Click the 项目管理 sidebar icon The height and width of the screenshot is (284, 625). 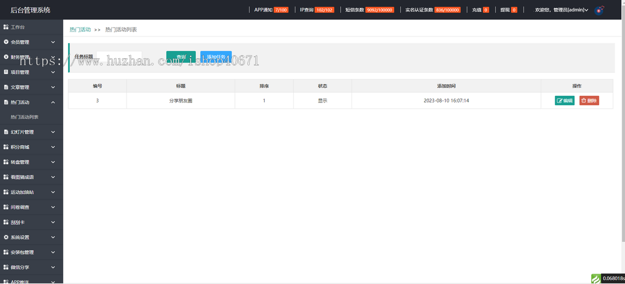pyautogui.click(x=6, y=72)
